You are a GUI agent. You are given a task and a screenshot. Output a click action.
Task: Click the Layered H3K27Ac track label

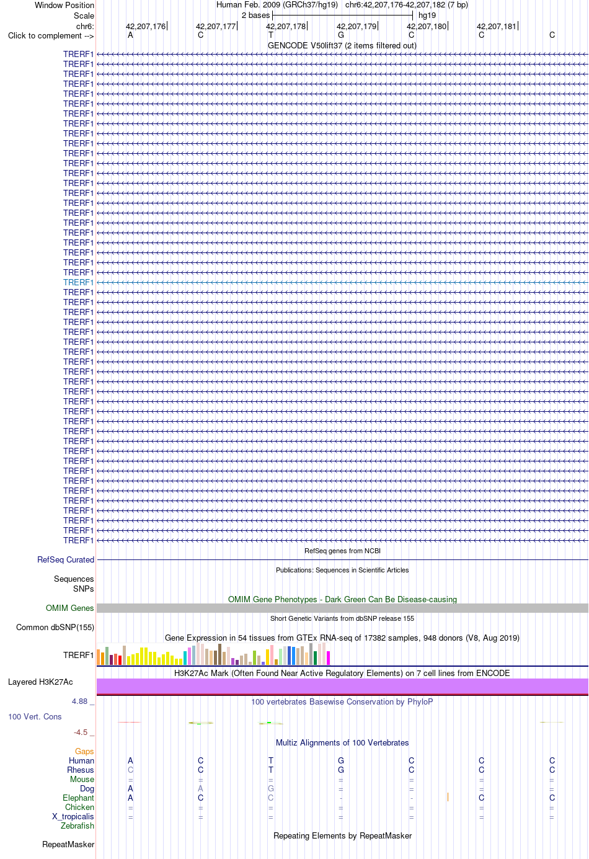40,682
